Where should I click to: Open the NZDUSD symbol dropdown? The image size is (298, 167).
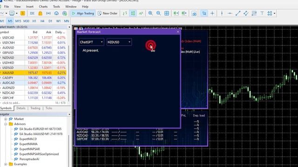click(119, 42)
